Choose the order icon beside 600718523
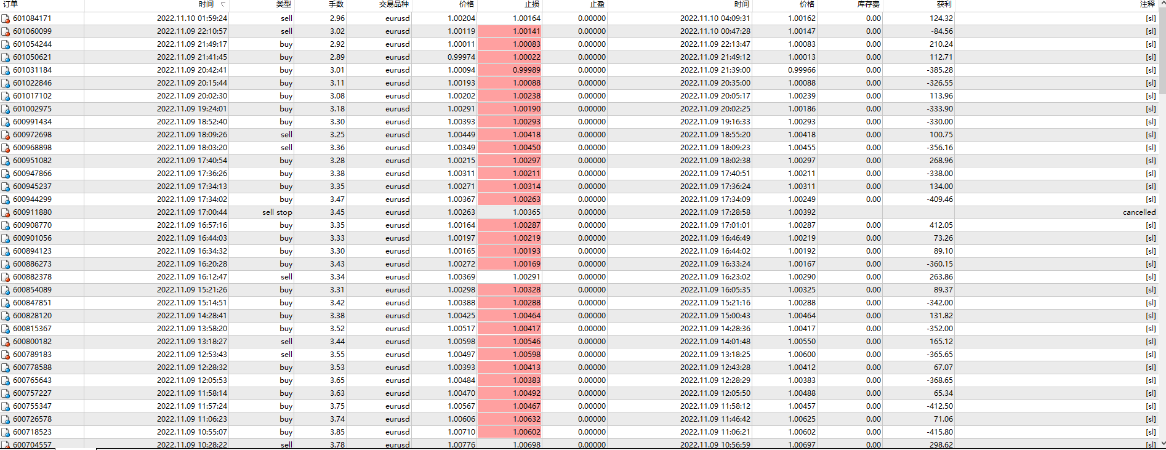Viewport: 1166px width, 450px height. coord(6,432)
